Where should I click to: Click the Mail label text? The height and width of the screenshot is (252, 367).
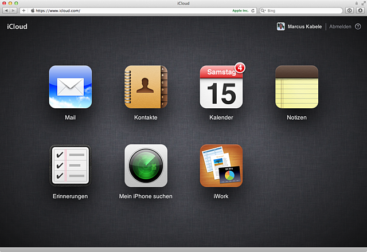pyautogui.click(x=70, y=117)
